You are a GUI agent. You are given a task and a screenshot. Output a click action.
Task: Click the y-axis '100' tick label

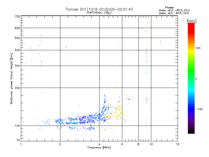coord(17,126)
